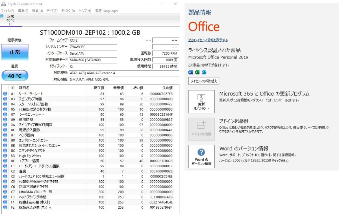The height and width of the screenshot is (214, 339).
Task: Open the ファイル(F) menu
Action: tap(8, 11)
